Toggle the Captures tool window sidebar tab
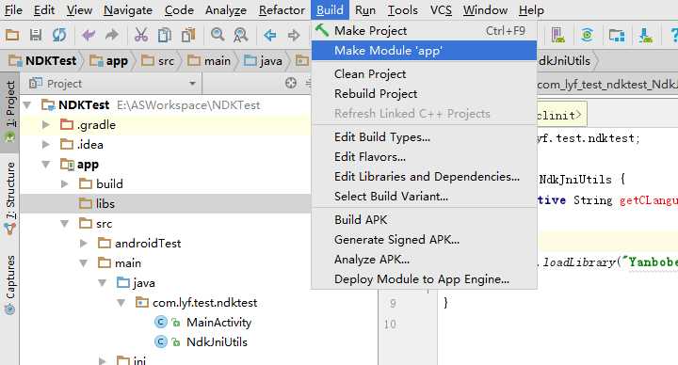 coord(9,284)
